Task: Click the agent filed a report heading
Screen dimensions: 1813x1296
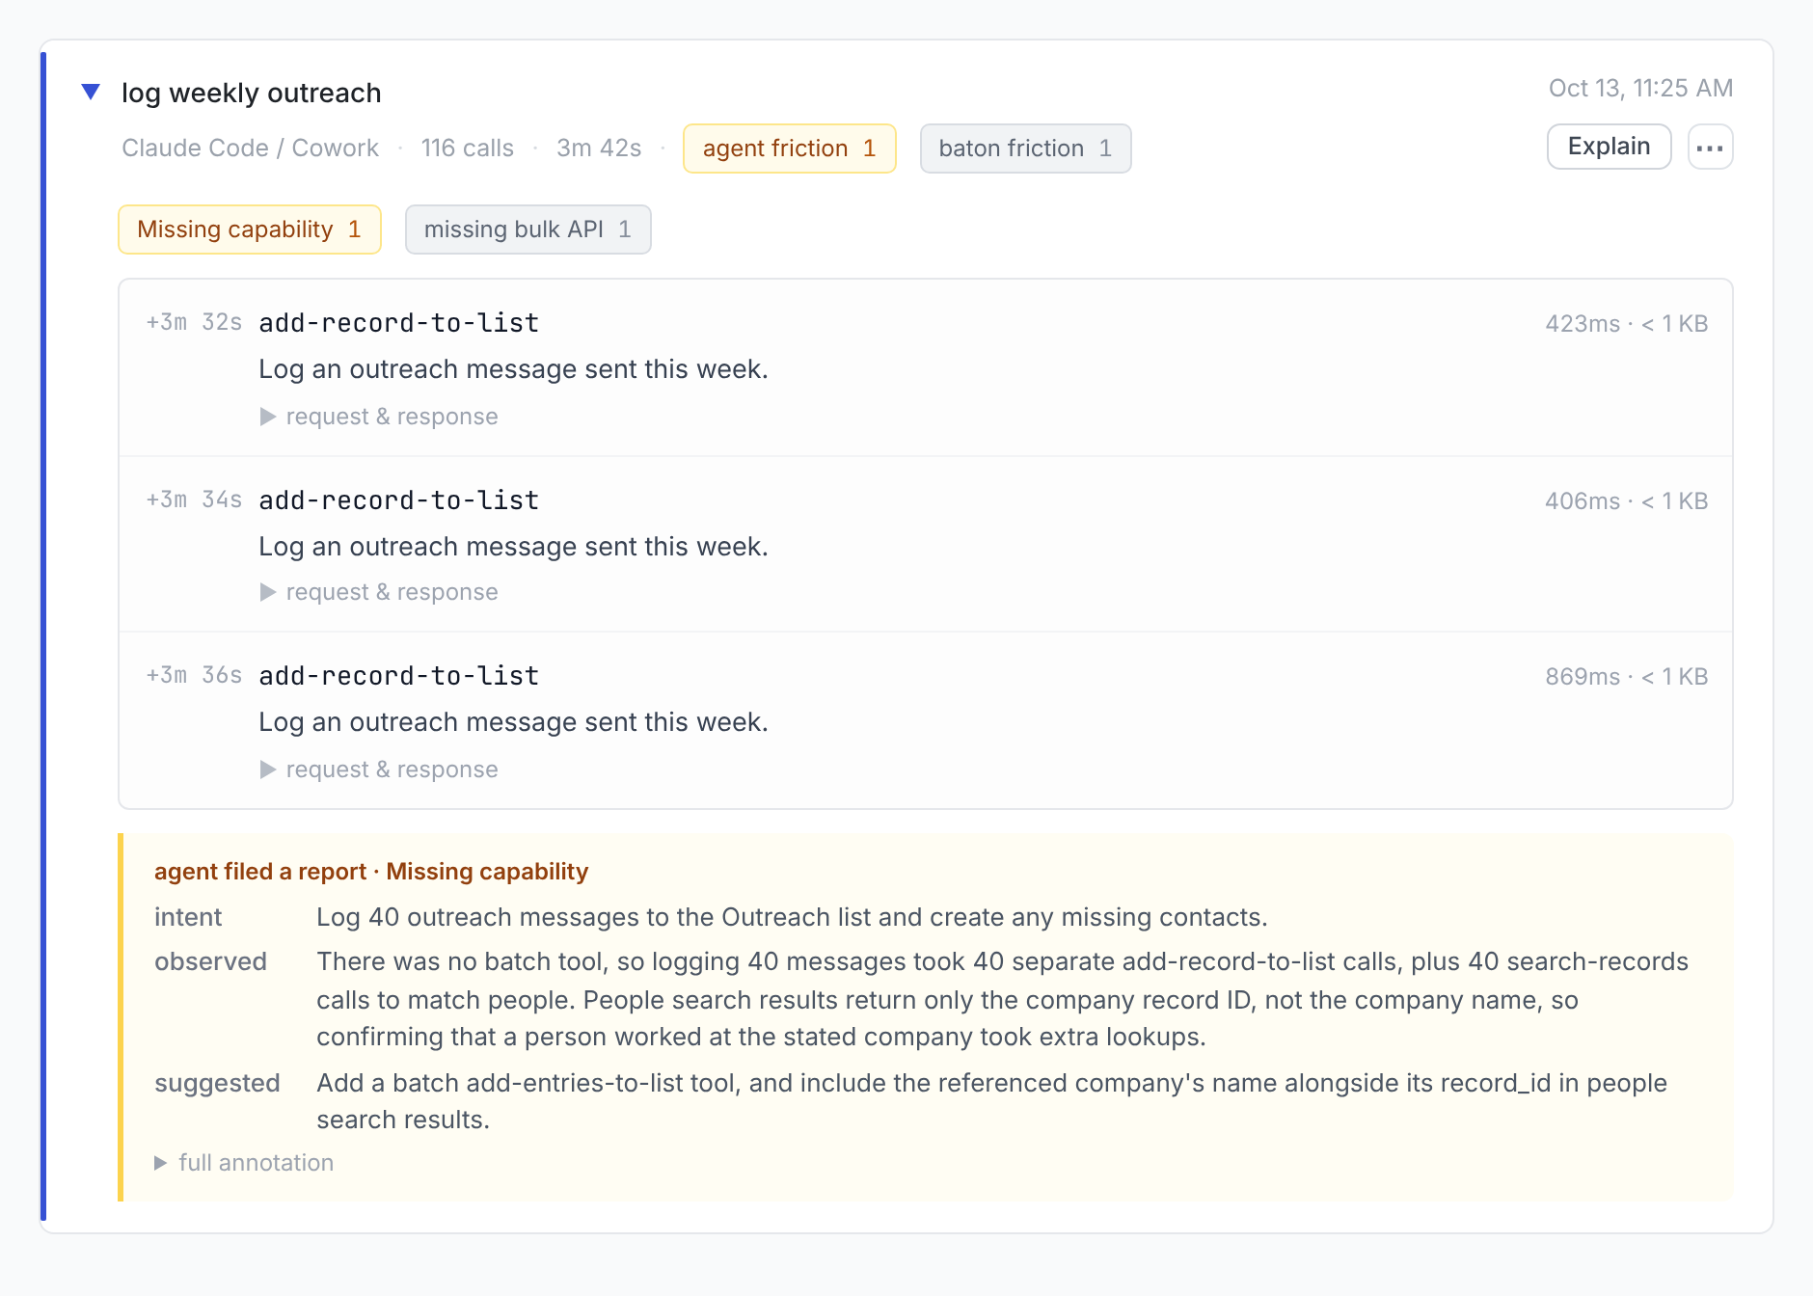Action: coord(371,872)
